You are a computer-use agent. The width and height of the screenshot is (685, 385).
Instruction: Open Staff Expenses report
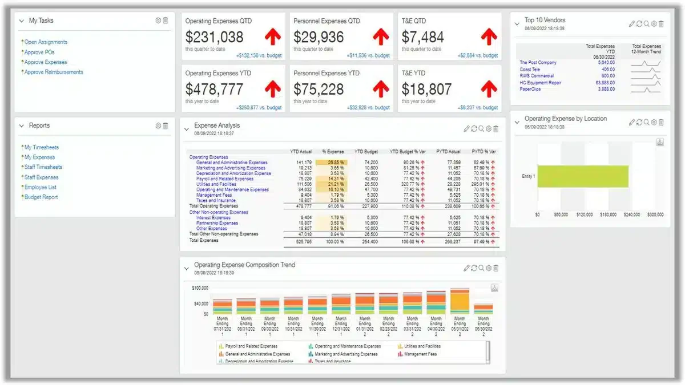(x=41, y=177)
